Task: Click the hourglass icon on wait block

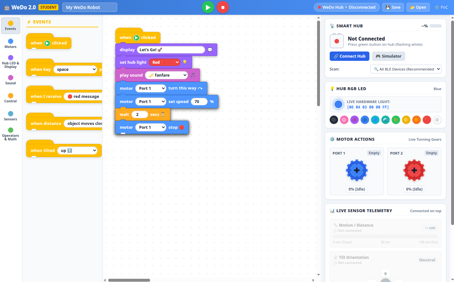Action: tap(163, 114)
